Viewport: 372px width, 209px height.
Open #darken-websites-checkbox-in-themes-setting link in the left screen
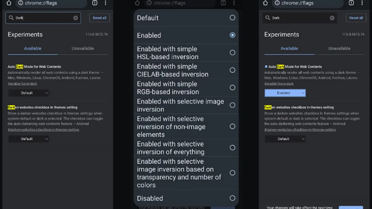click(44, 130)
